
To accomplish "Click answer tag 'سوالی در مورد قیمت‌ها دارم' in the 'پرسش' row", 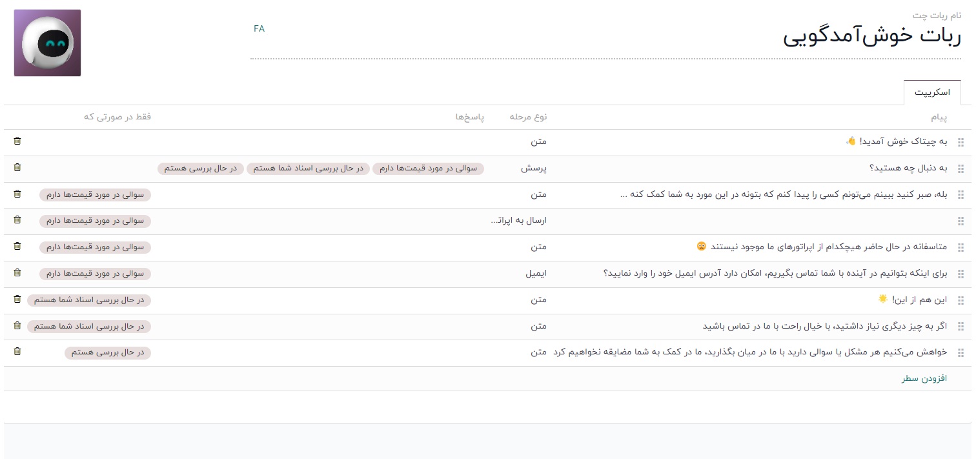I will pyautogui.click(x=428, y=168).
